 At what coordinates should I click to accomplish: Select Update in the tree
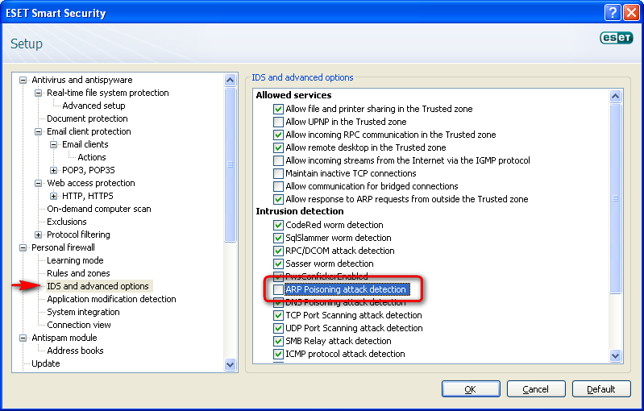click(x=46, y=363)
